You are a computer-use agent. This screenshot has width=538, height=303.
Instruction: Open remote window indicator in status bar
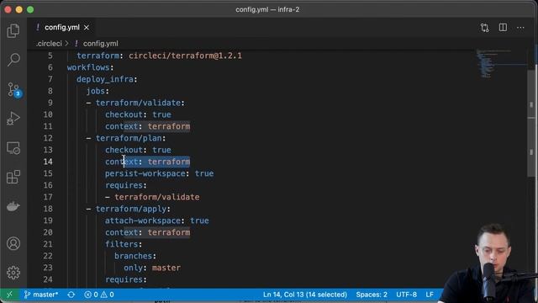pos(9,295)
